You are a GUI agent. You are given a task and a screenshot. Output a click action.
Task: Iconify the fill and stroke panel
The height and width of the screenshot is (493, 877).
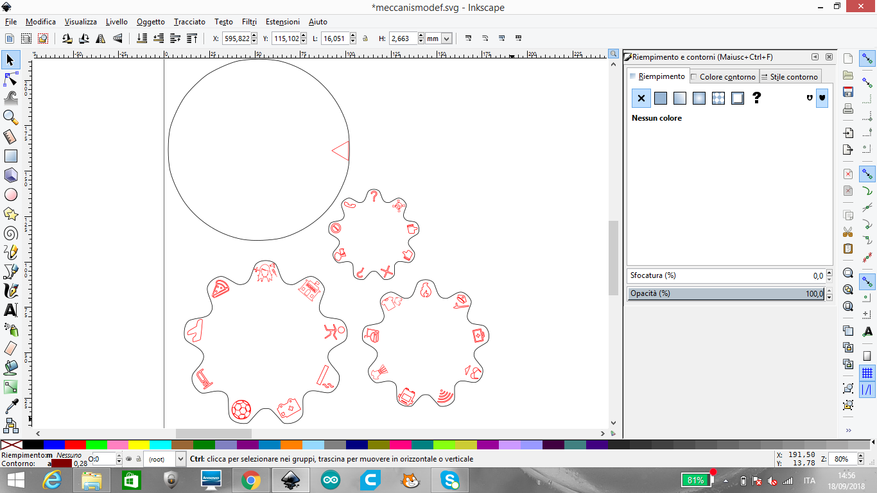(x=815, y=57)
